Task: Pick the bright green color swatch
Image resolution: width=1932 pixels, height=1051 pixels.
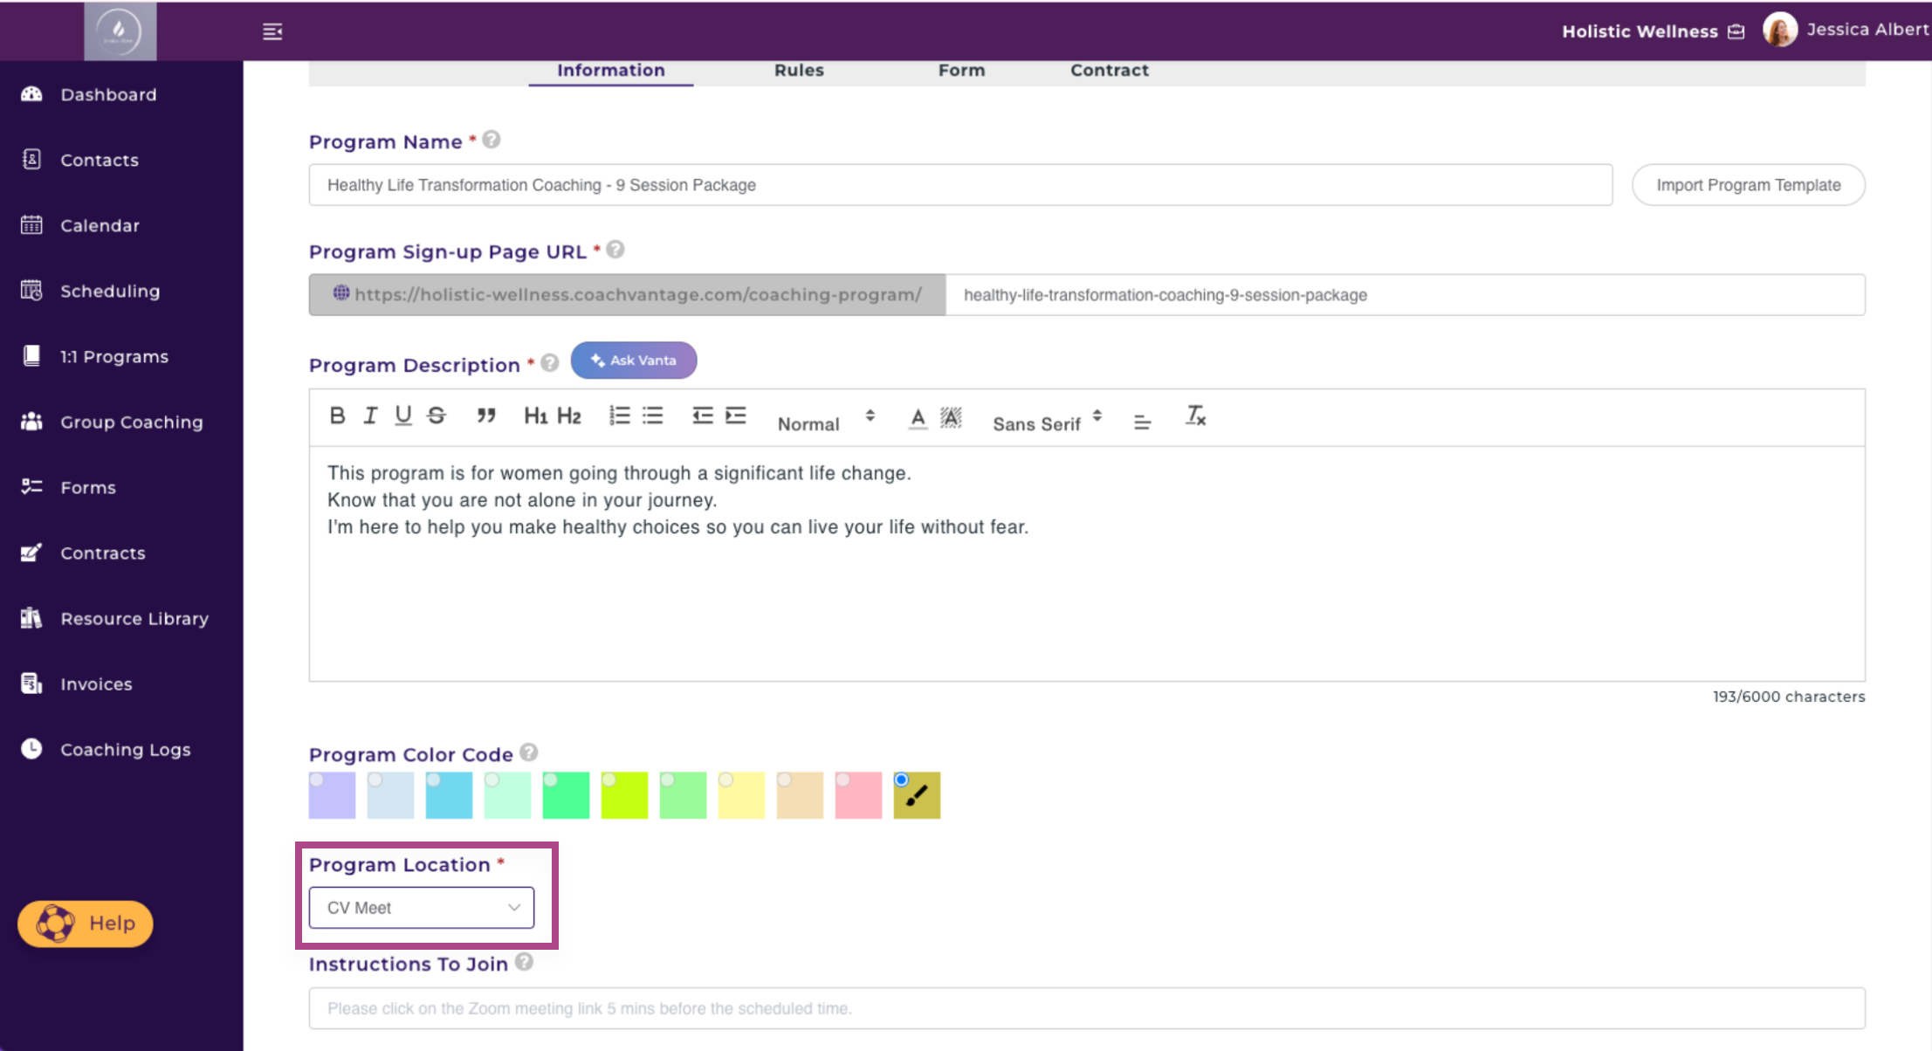Action: tap(566, 795)
